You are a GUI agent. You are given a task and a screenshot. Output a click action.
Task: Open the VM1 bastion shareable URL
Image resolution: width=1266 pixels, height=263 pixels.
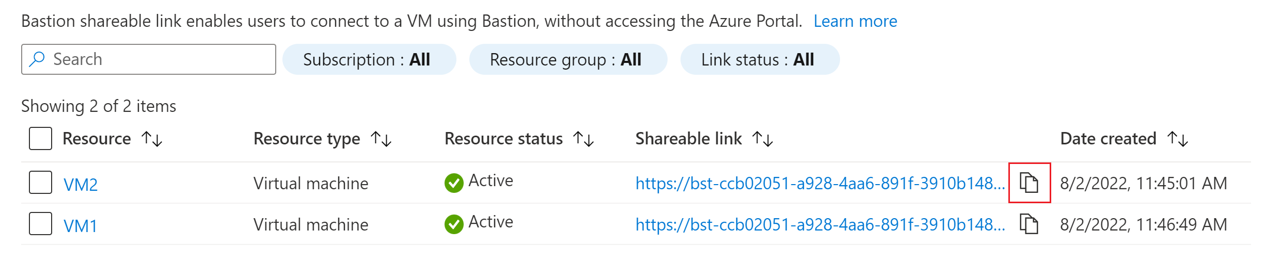coord(820,225)
